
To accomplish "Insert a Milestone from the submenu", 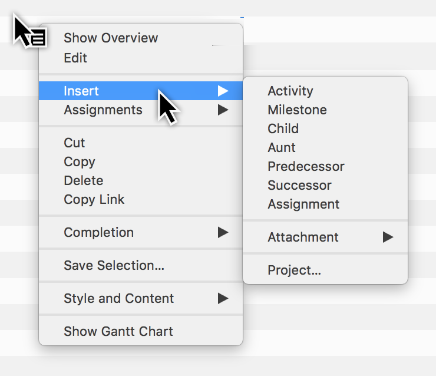I will 297,110.
